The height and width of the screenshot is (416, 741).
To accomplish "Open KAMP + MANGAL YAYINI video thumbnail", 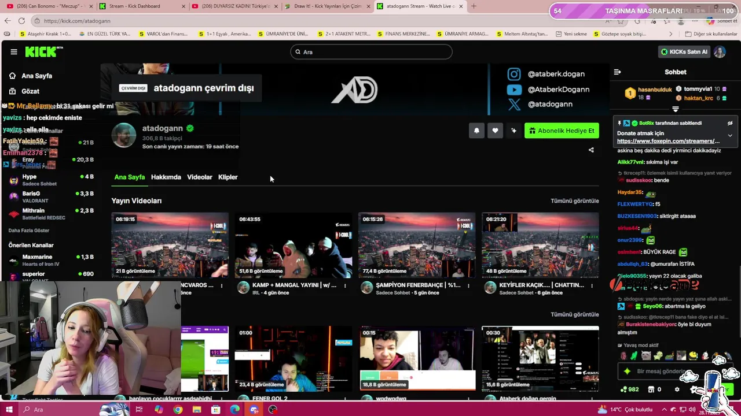I will click(294, 245).
